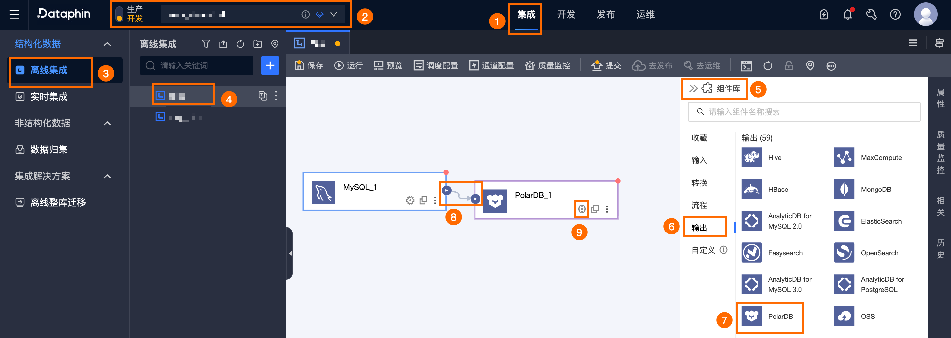Click the export/upload icon in 离线集成 panel
This screenshot has height=338, width=951.
(x=223, y=44)
